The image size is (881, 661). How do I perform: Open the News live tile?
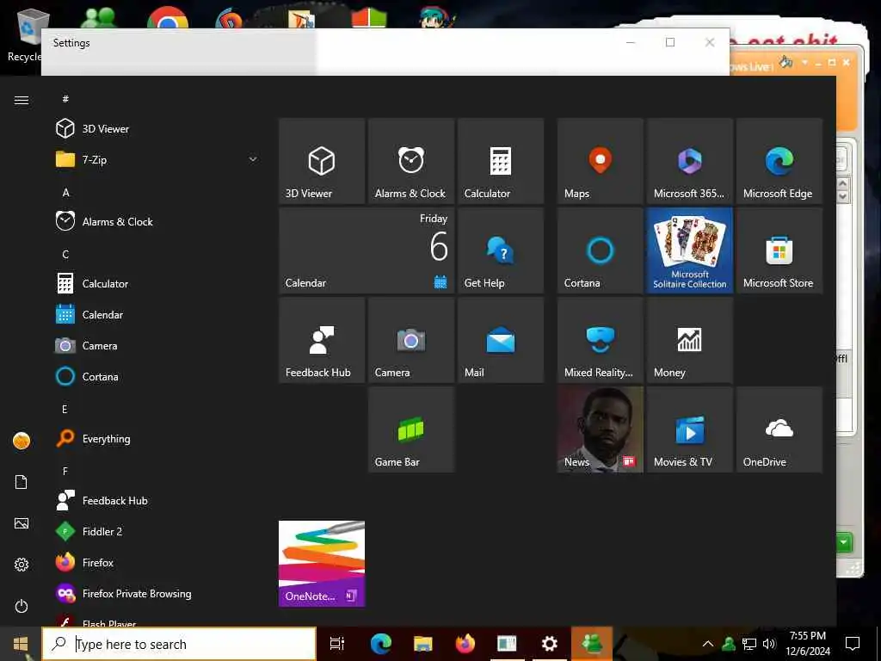600,429
